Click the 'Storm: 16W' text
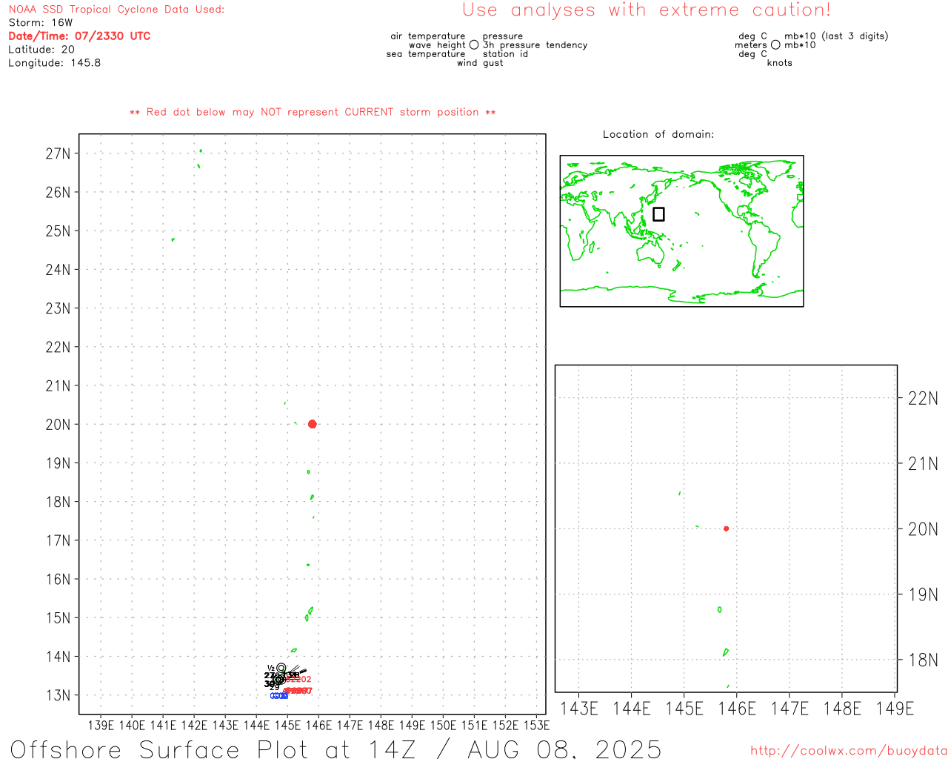Image resolution: width=948 pixels, height=759 pixels. click(41, 23)
